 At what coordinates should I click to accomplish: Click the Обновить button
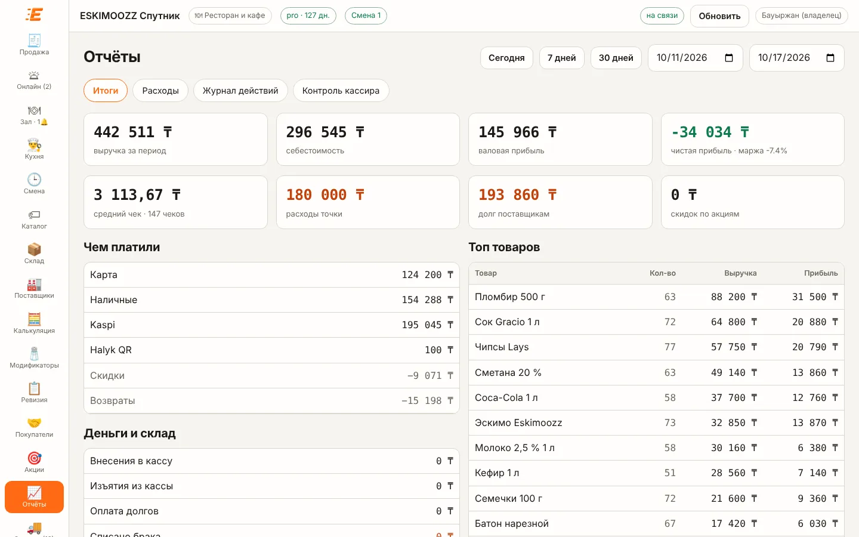[x=719, y=16]
